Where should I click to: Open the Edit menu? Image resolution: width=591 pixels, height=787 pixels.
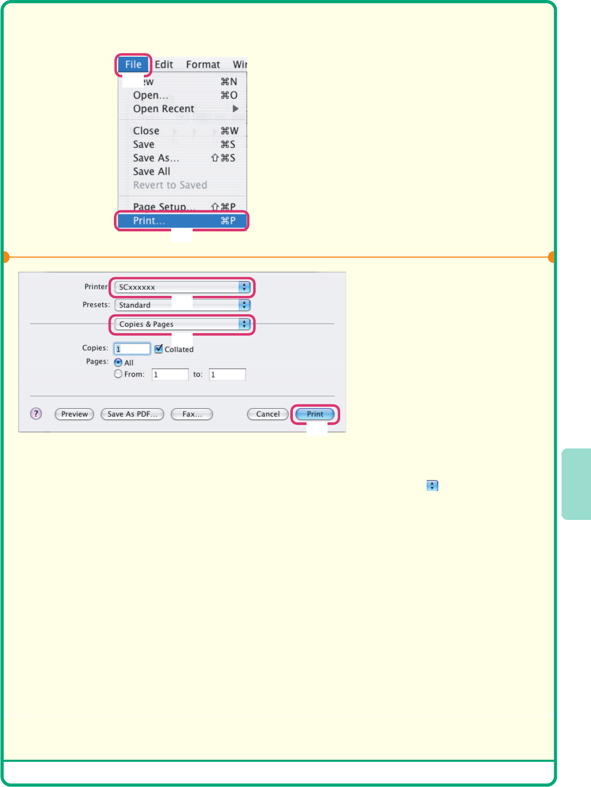[x=164, y=65]
